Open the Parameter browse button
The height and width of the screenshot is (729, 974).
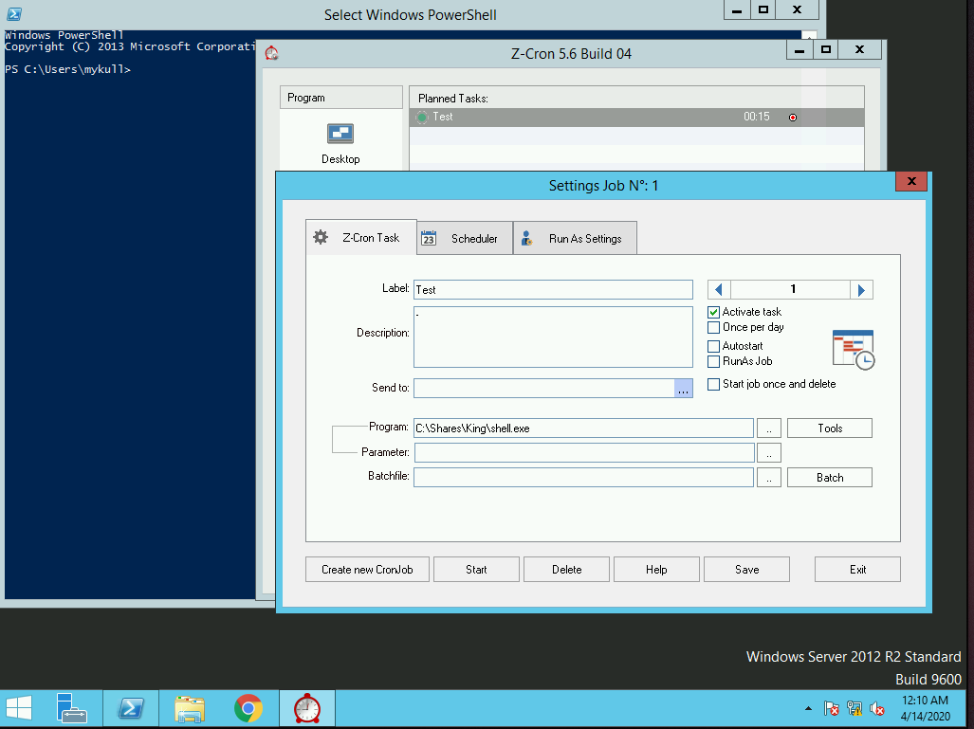[x=769, y=453]
